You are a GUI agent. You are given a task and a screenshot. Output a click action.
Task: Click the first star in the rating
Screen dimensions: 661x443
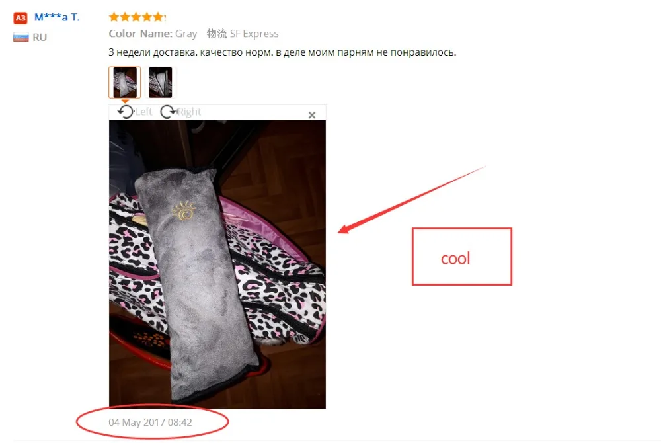114,17
